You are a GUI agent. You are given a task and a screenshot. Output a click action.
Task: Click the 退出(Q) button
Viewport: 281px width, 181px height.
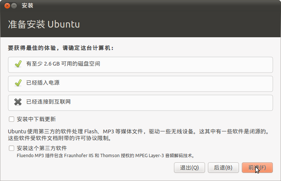point(189,168)
